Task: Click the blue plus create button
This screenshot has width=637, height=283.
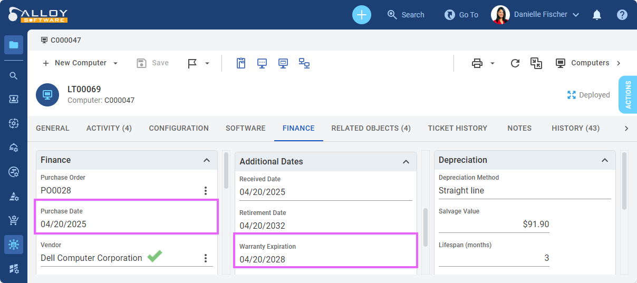Action: (x=362, y=15)
